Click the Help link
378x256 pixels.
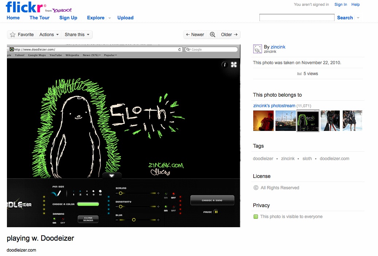355,4
